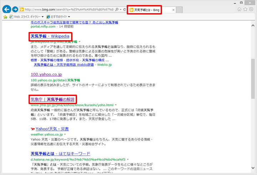The height and width of the screenshot is (175, 257).
Task: Click the Bing favicon in the address bar
Action: pos(22,10)
